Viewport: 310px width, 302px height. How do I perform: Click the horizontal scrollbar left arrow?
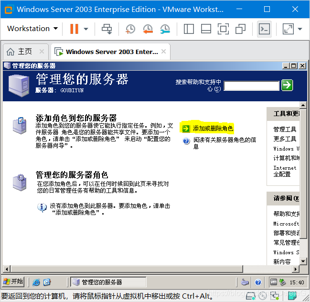pyautogui.click(x=7, y=269)
